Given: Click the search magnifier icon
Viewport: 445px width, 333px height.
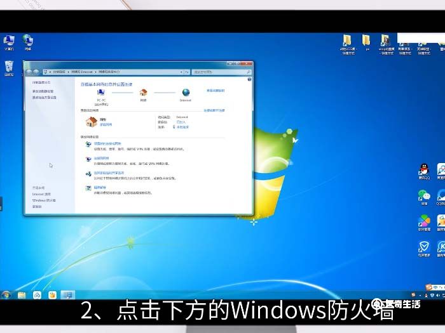Looking at the screenshot, I should (x=249, y=72).
